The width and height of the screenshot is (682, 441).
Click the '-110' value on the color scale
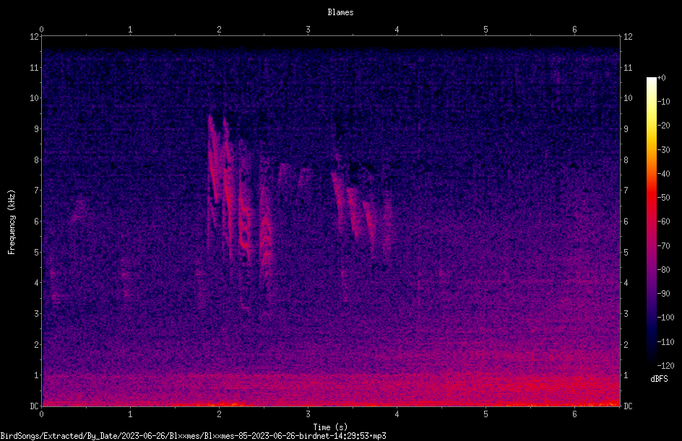coord(666,342)
